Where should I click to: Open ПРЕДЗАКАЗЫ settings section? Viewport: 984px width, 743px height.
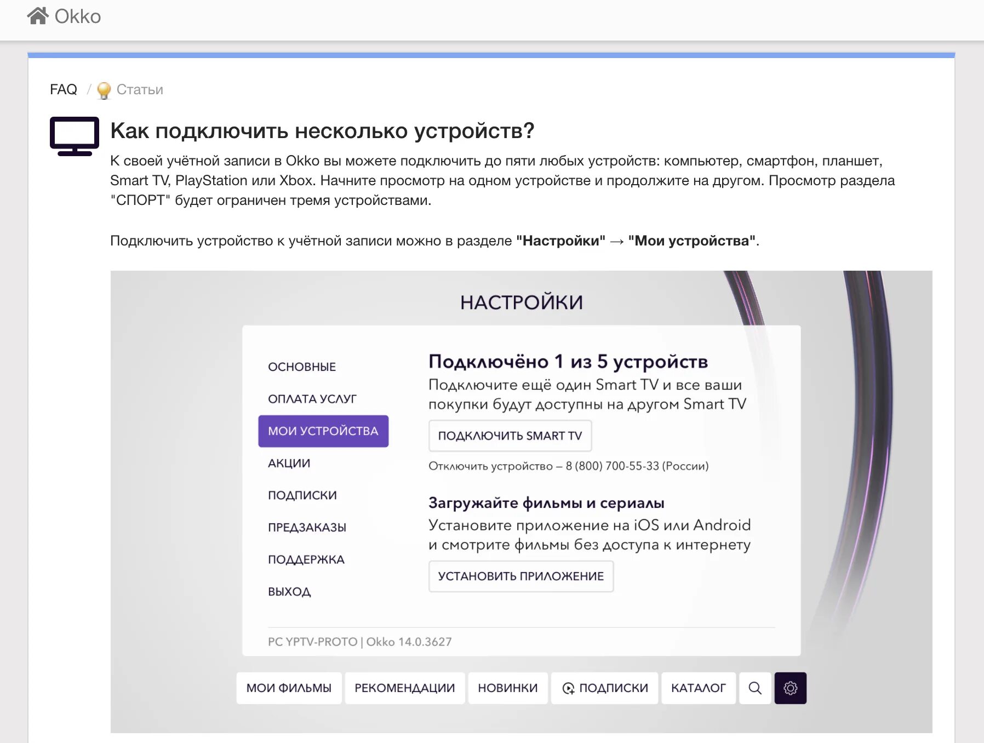307,528
